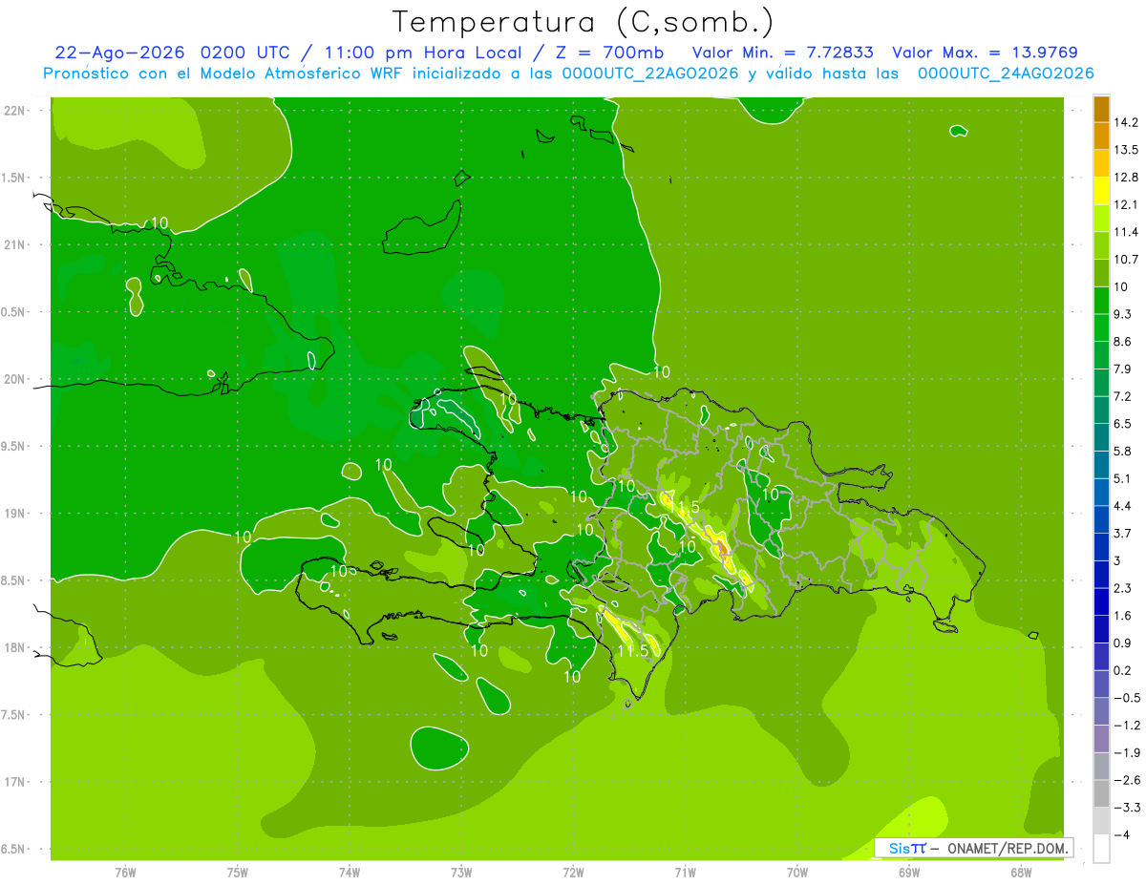Viewport: 1146px width, 885px height.
Task: Click the "11.5" contour label near 18N
Action: (x=633, y=651)
